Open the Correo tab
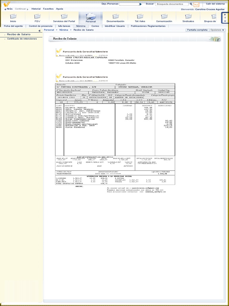 95,26
